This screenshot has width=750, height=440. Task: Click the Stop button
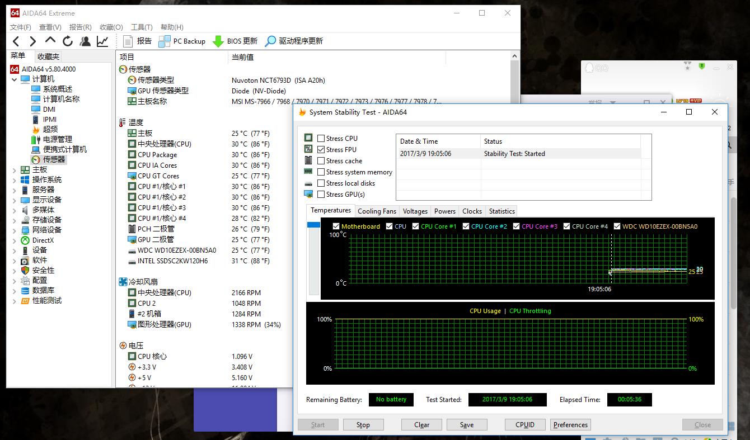[363, 425]
